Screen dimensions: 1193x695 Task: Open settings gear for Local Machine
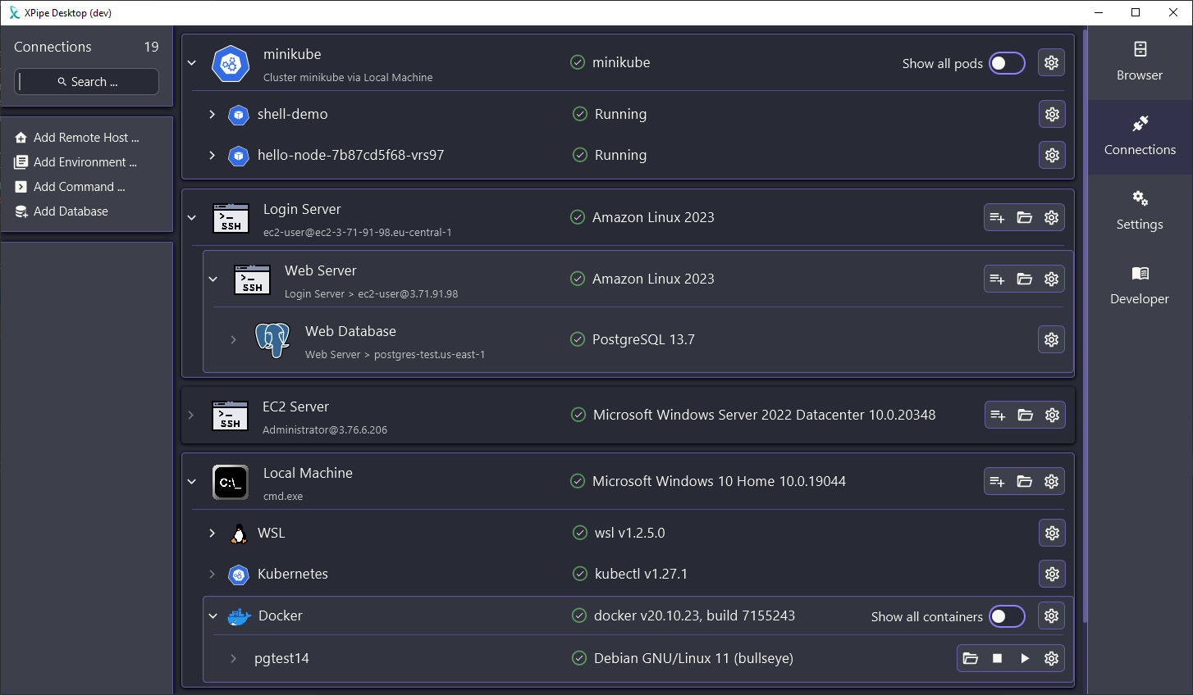pos(1051,481)
